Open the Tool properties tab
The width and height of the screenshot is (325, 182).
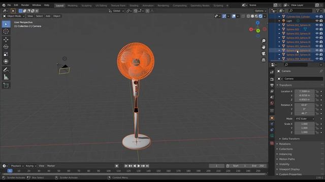[272, 72]
